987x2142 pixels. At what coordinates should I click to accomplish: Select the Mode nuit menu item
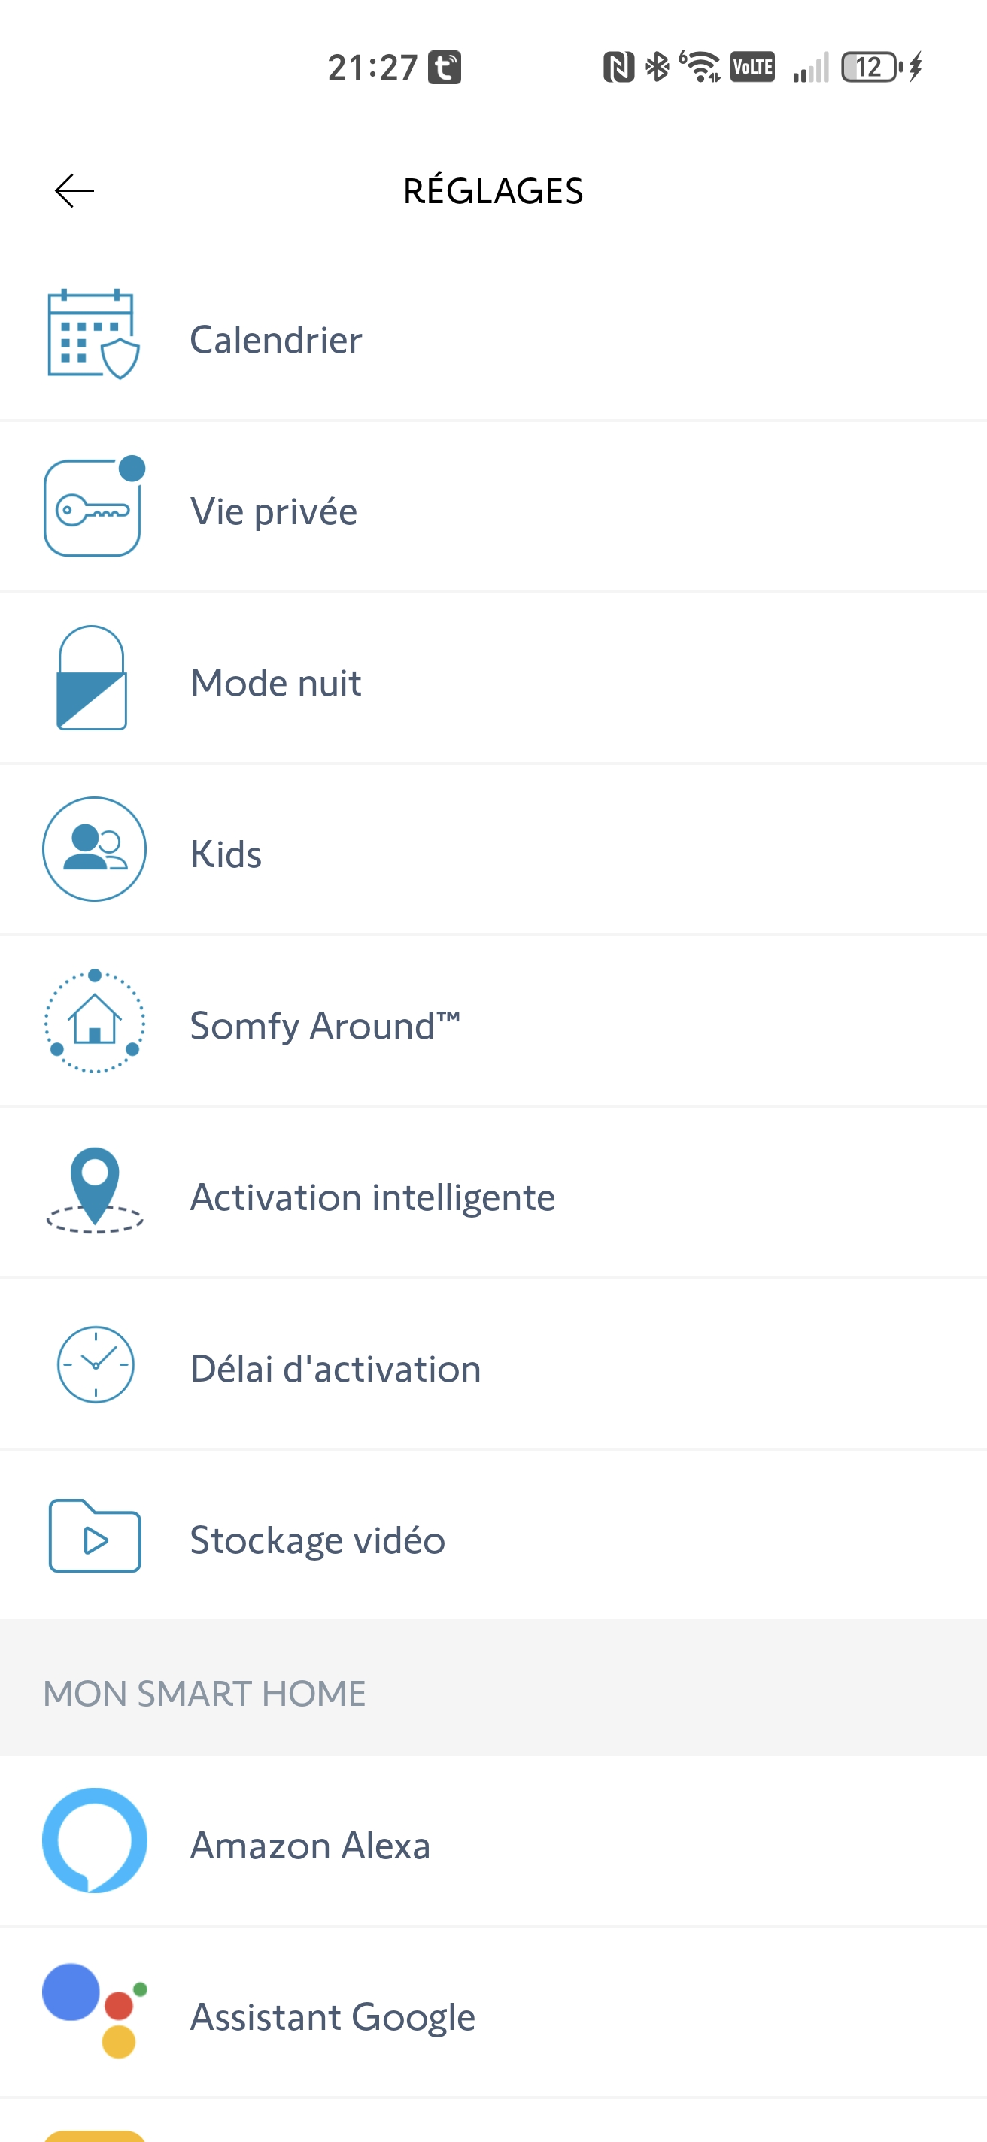pos(275,683)
